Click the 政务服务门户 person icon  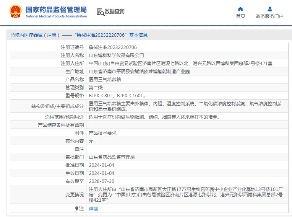point(269,9)
